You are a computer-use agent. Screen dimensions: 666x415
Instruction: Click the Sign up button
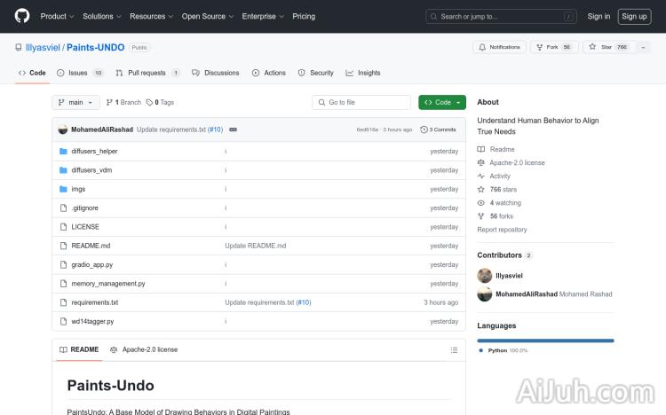634,16
